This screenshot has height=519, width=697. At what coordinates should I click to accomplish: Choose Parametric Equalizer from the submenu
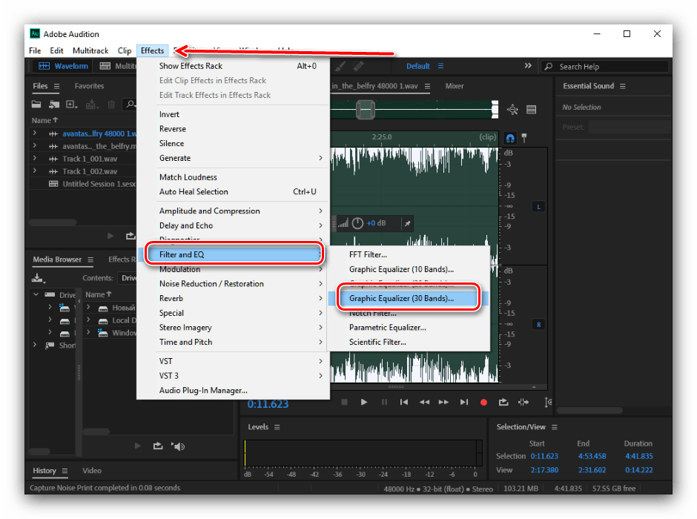387,327
